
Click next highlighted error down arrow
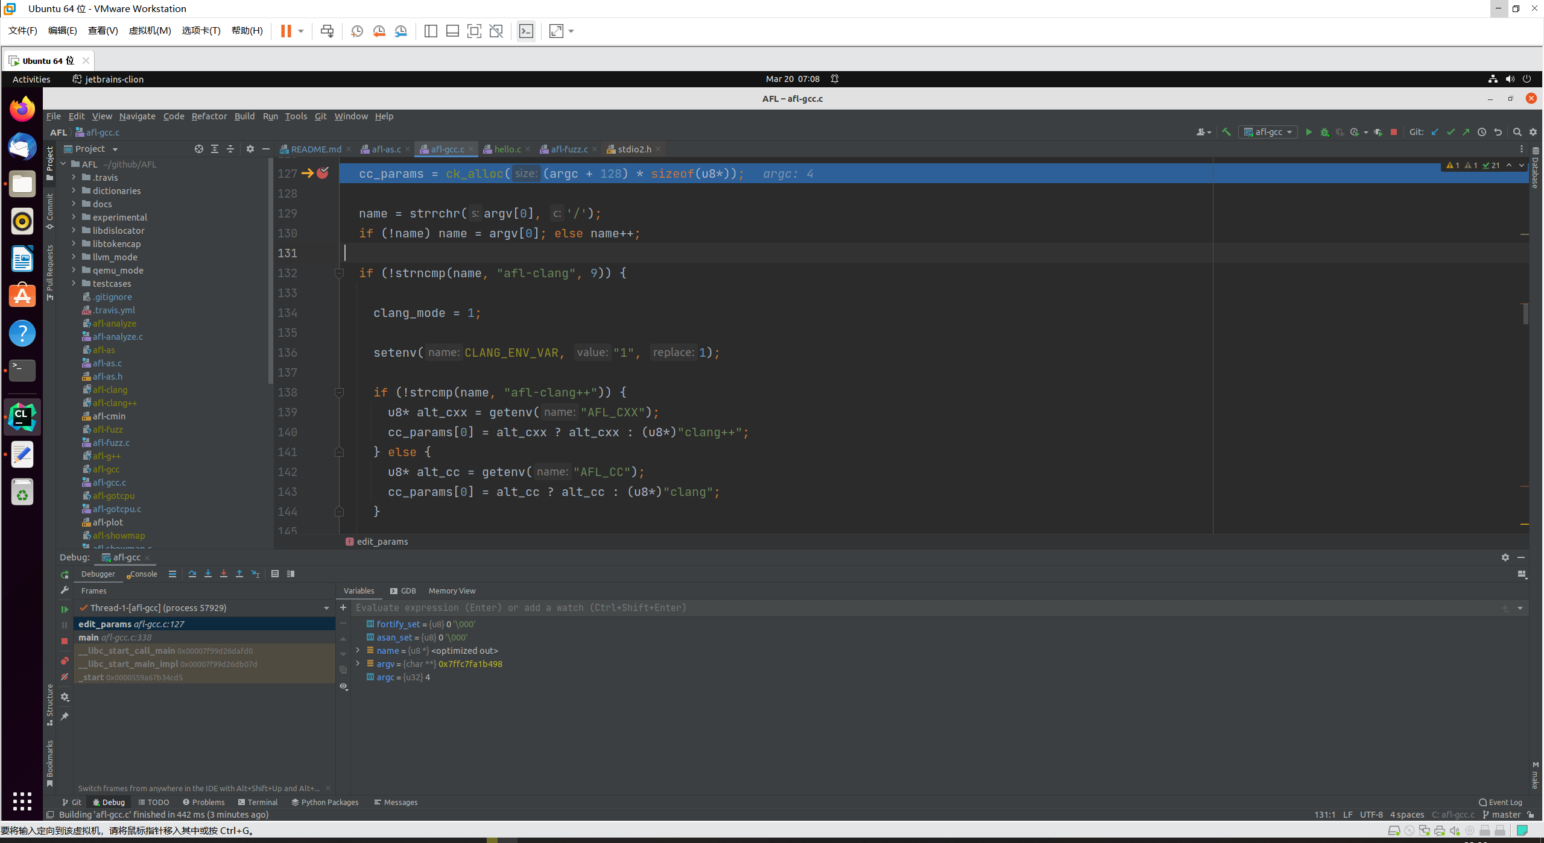1522,165
